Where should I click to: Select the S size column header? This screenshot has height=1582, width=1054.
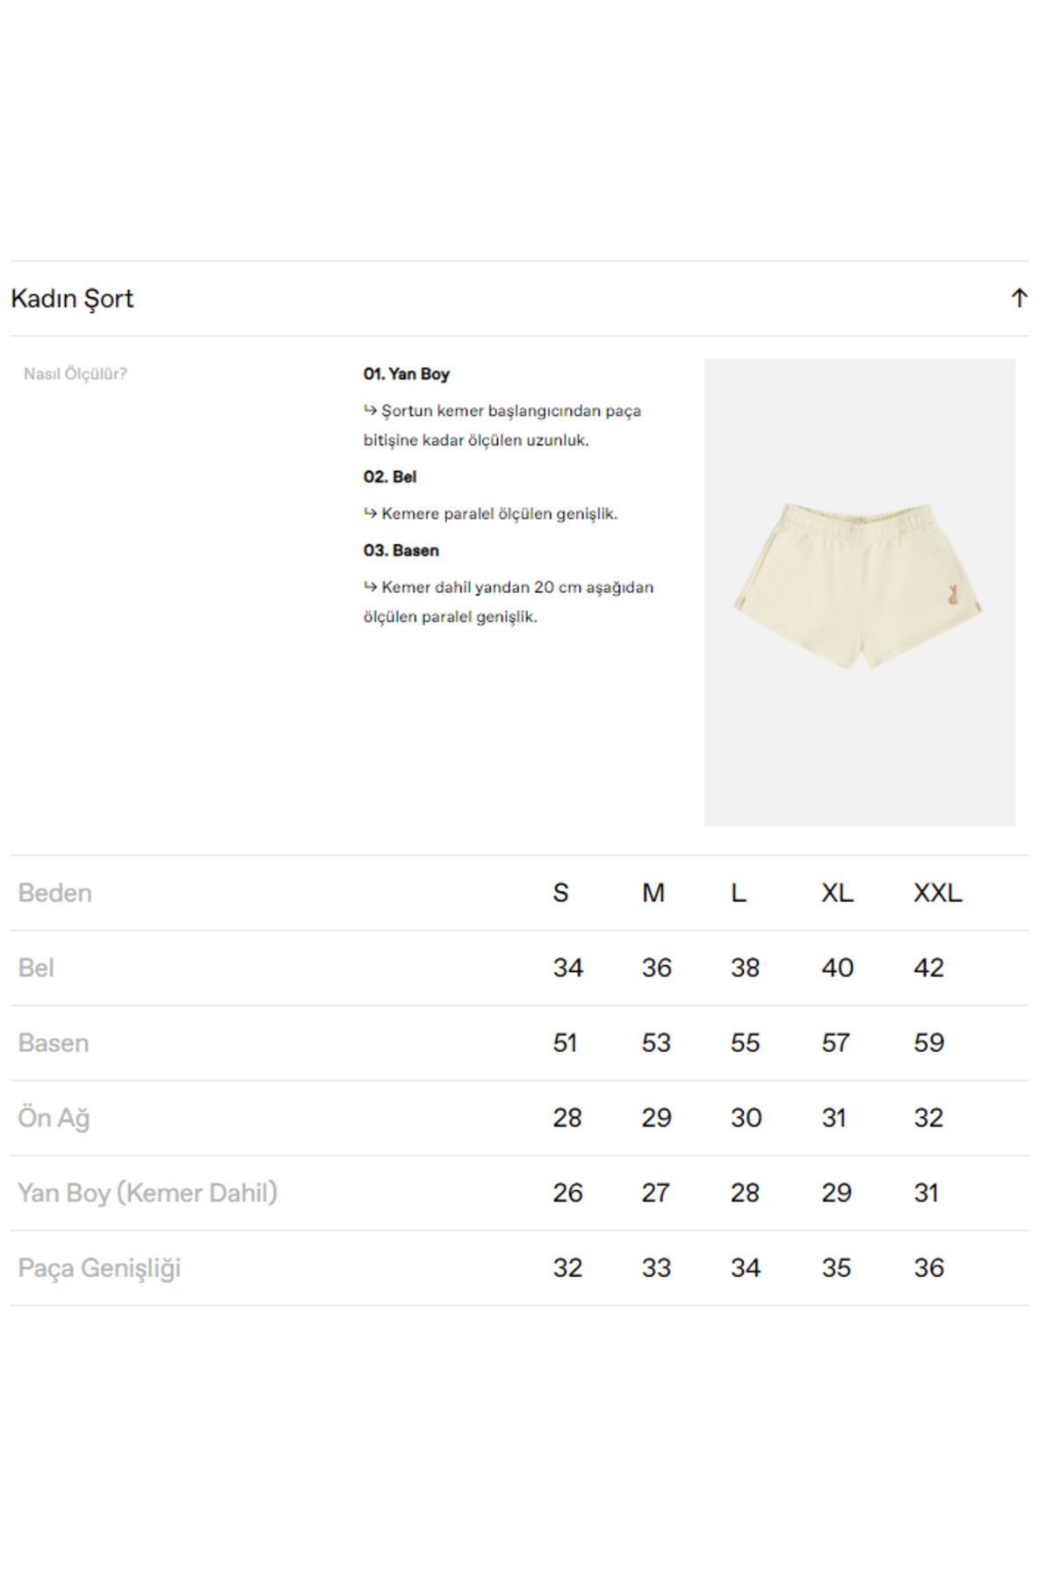(560, 893)
